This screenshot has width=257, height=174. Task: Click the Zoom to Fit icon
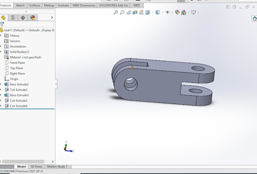pos(116,12)
